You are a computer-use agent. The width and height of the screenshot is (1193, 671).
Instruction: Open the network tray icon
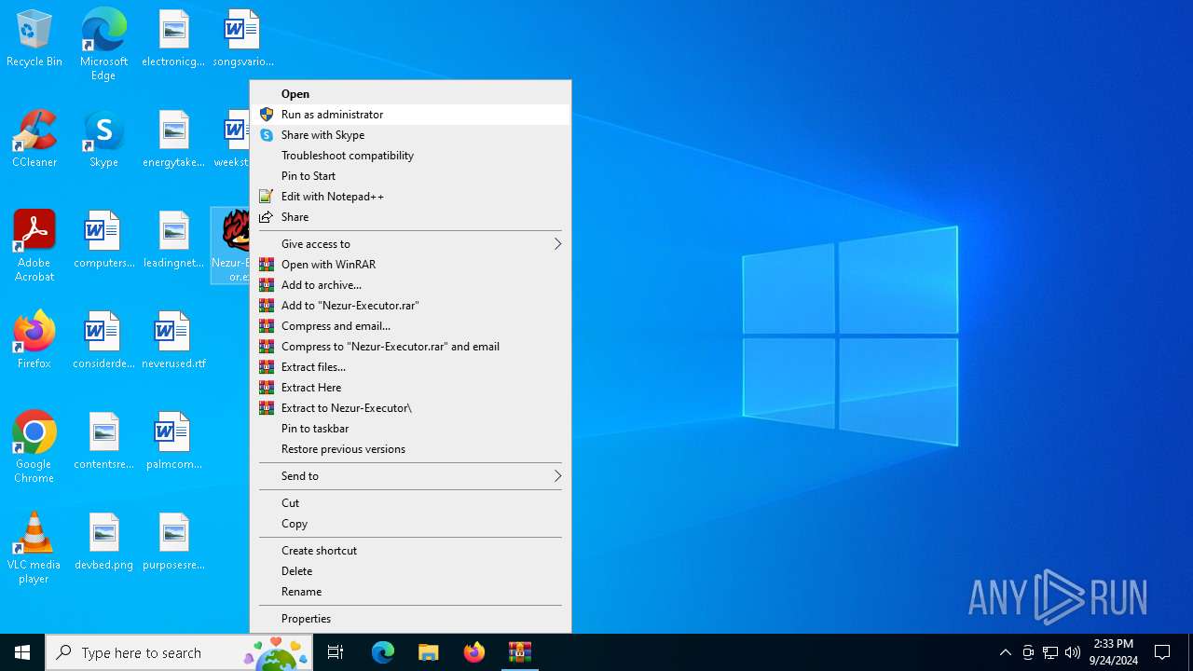pyautogui.click(x=1050, y=652)
